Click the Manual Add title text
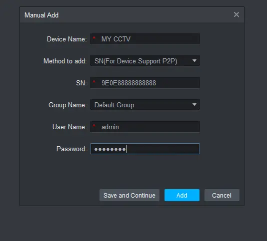Screen dimensions: 267x241 41,15
